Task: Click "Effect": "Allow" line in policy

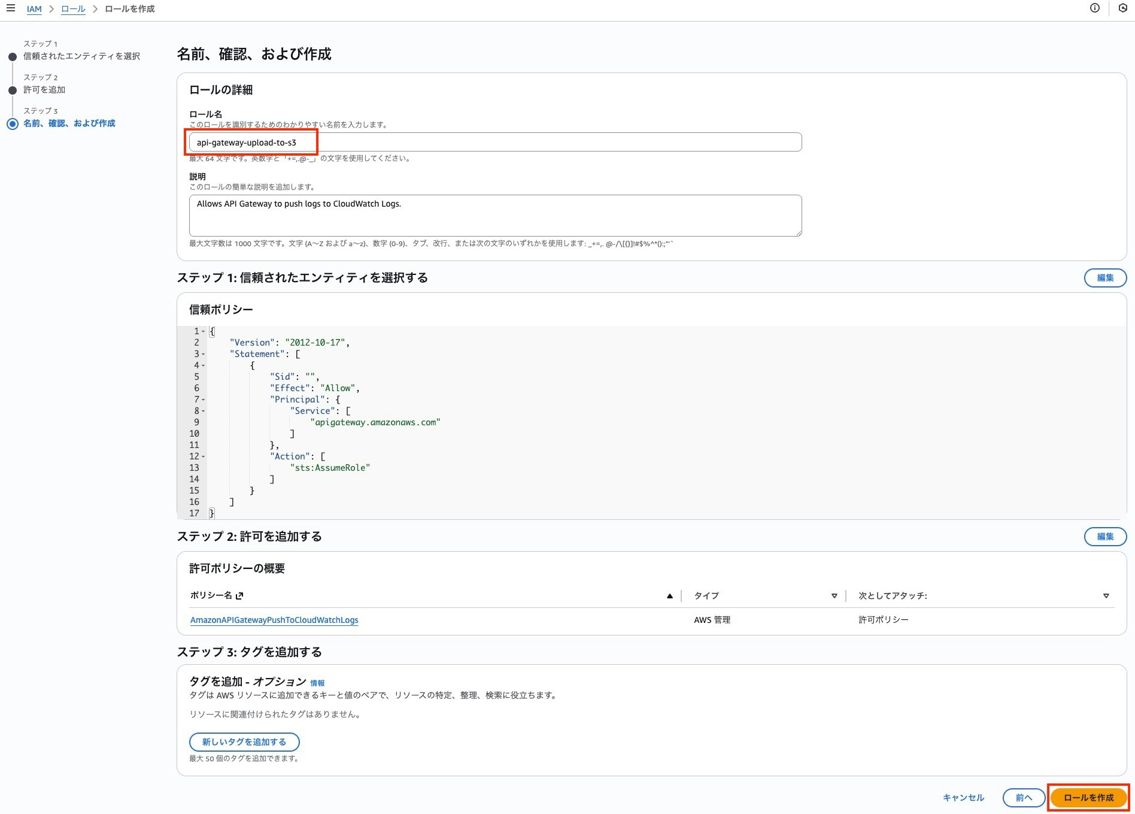Action: 314,388
